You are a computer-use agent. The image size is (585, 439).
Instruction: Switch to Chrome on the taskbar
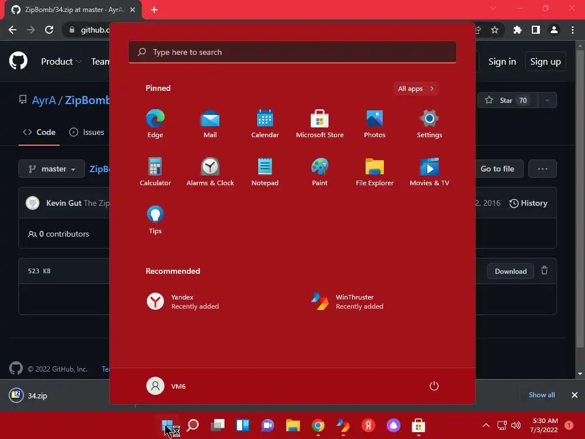(318, 425)
